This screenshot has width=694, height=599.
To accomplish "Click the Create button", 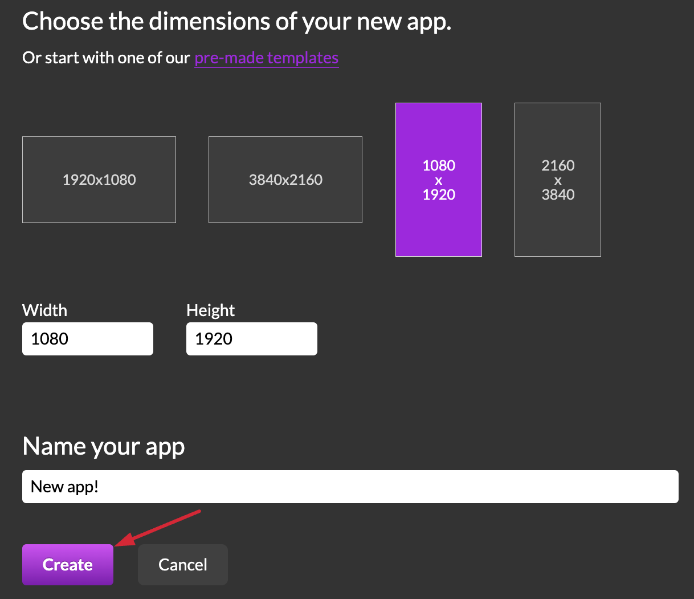I will click(68, 565).
